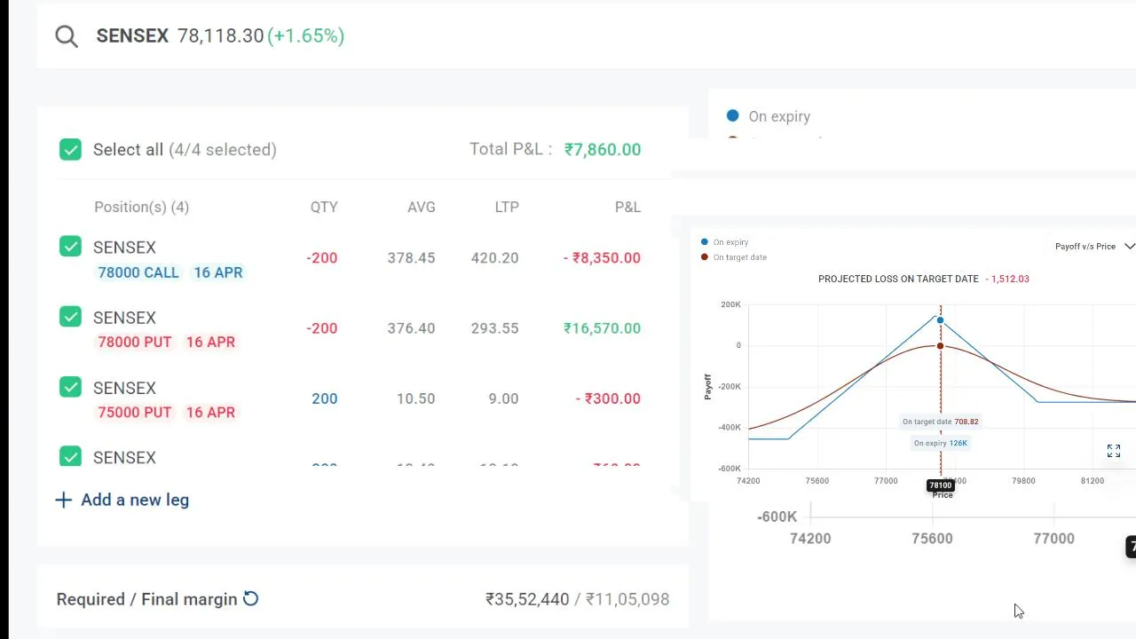Add a new leg

tap(134, 500)
